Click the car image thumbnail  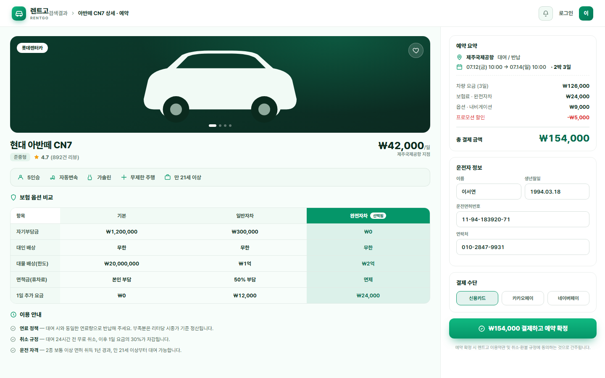220,84
